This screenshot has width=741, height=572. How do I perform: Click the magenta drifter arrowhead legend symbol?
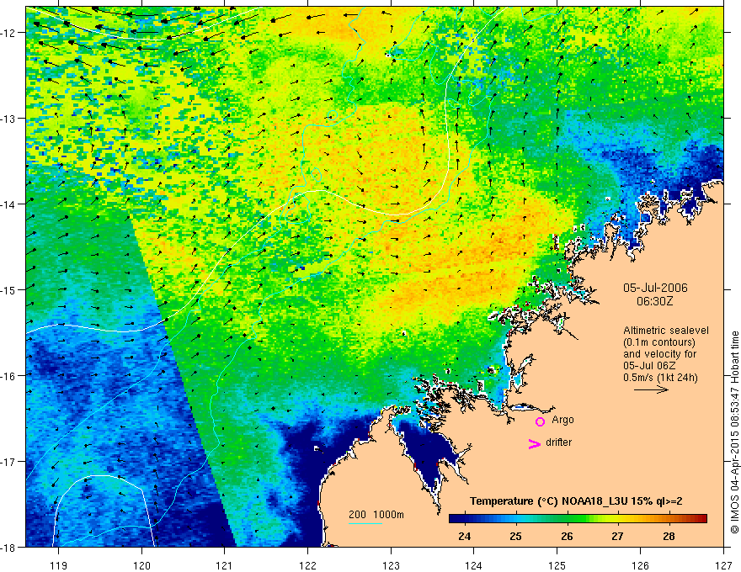[x=535, y=443]
